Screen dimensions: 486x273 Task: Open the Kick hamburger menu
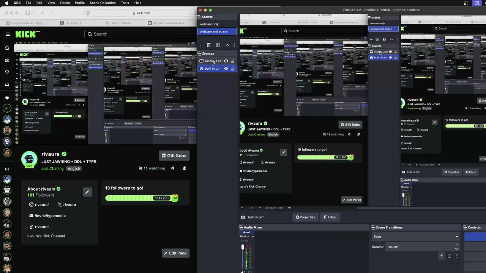pyautogui.click(x=8, y=34)
